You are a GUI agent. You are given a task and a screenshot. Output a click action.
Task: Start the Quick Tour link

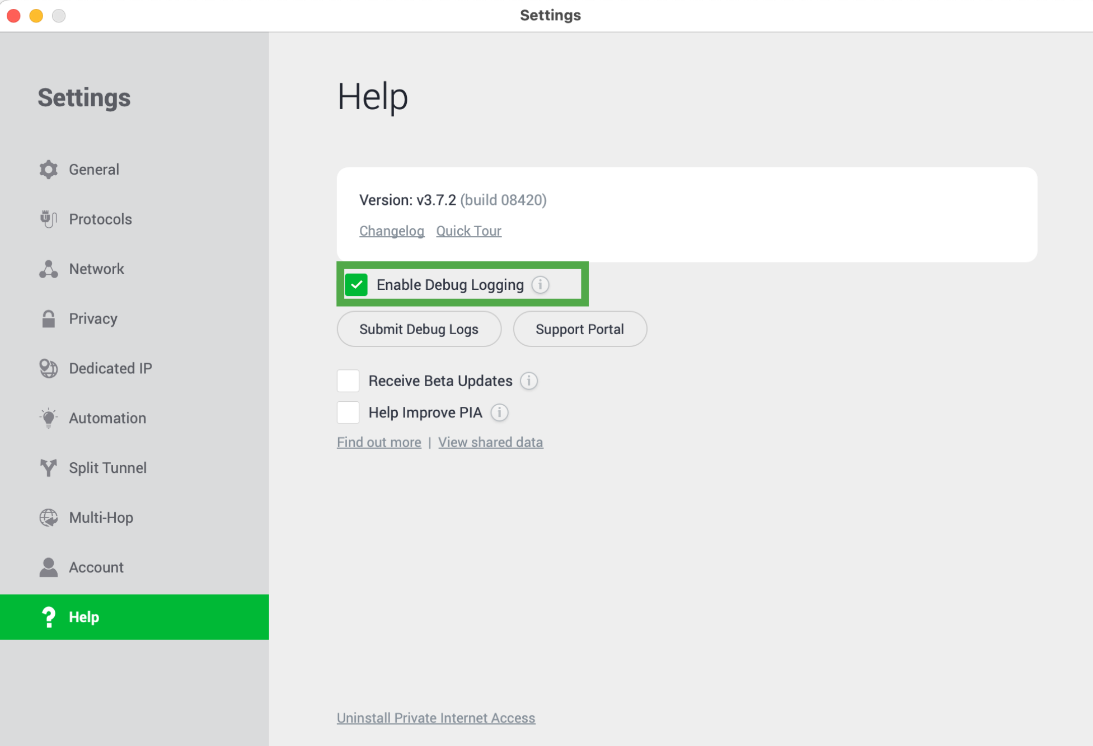469,231
